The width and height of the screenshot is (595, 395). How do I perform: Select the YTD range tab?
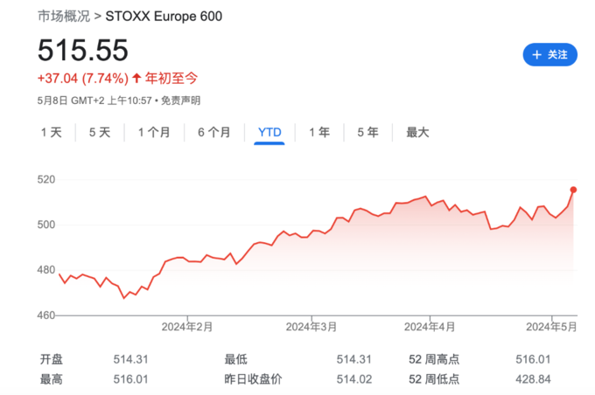[269, 132]
